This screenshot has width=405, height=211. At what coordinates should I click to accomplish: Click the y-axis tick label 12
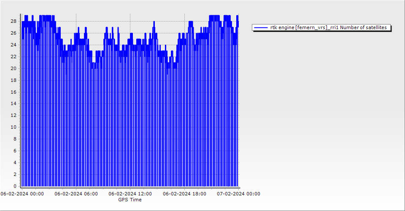[x=13, y=115]
